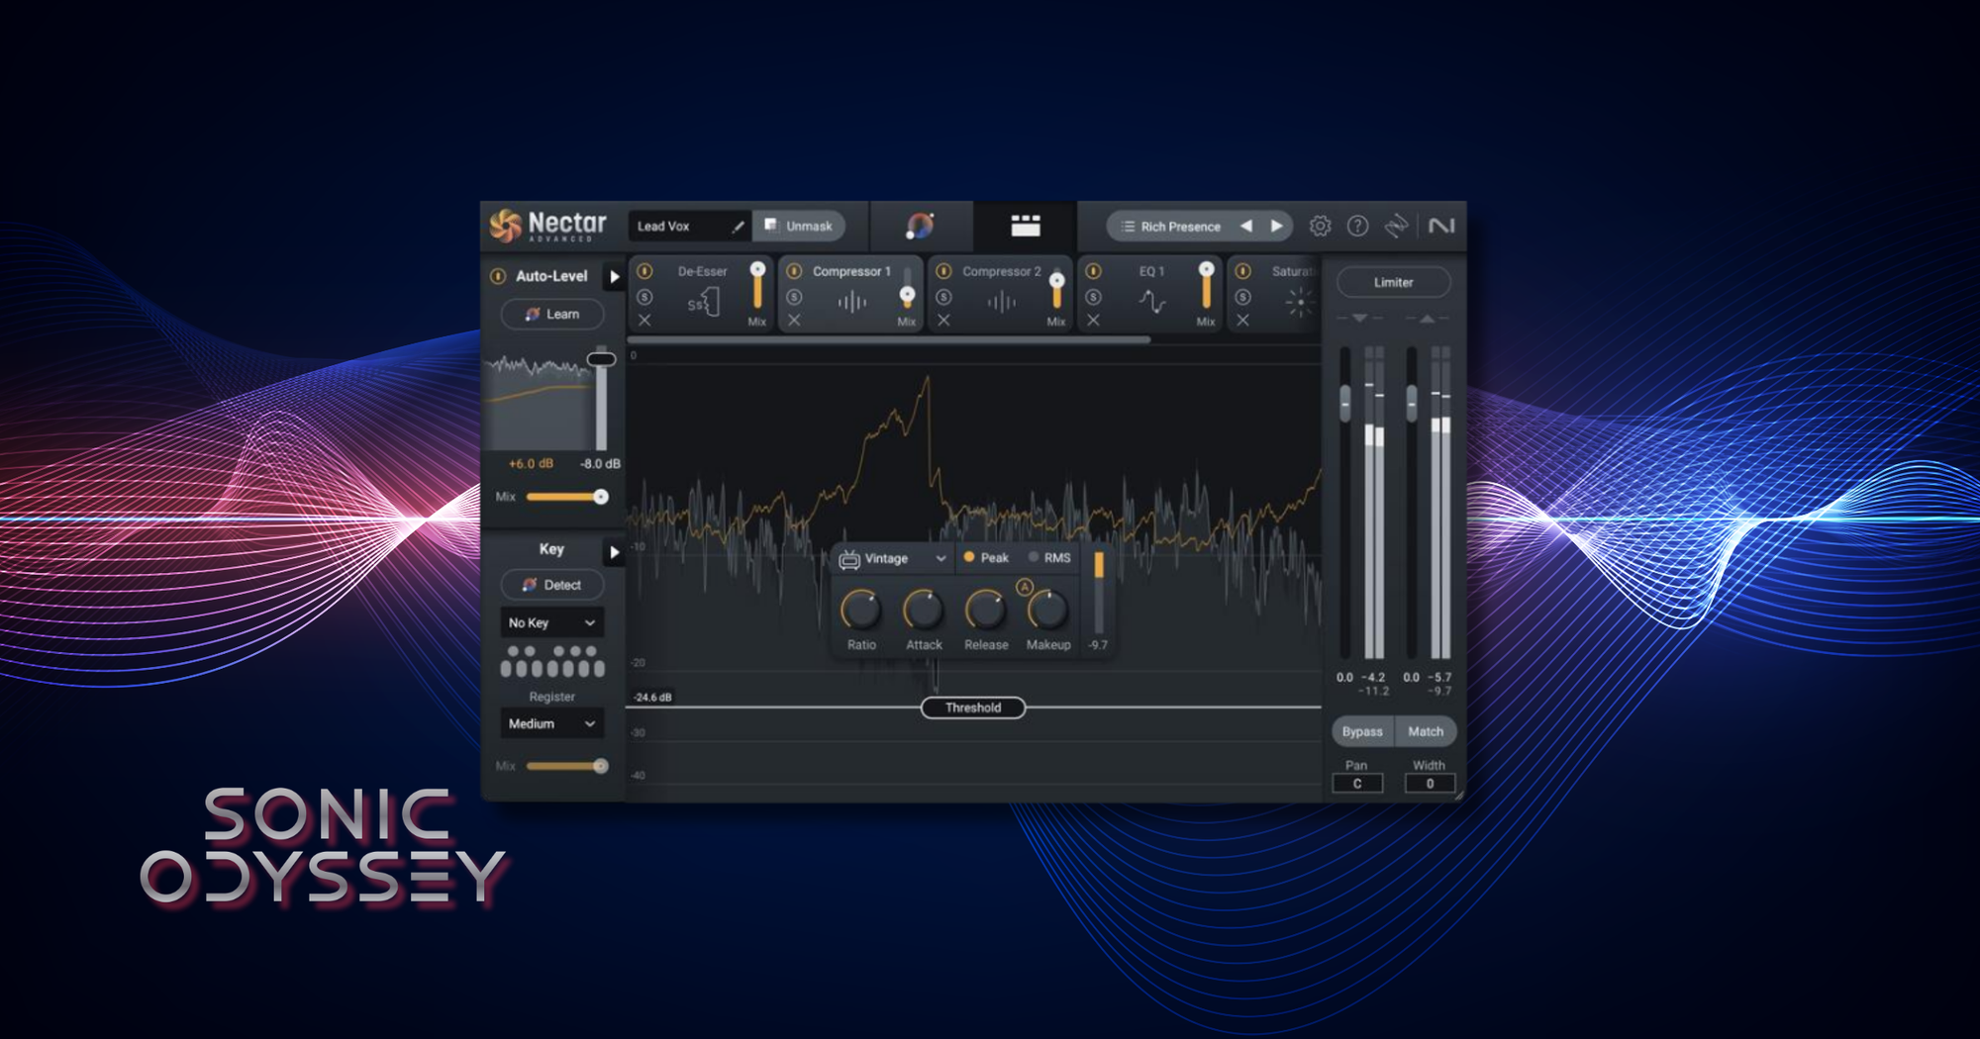
Task: Select Peak detection mode
Action: (x=986, y=558)
